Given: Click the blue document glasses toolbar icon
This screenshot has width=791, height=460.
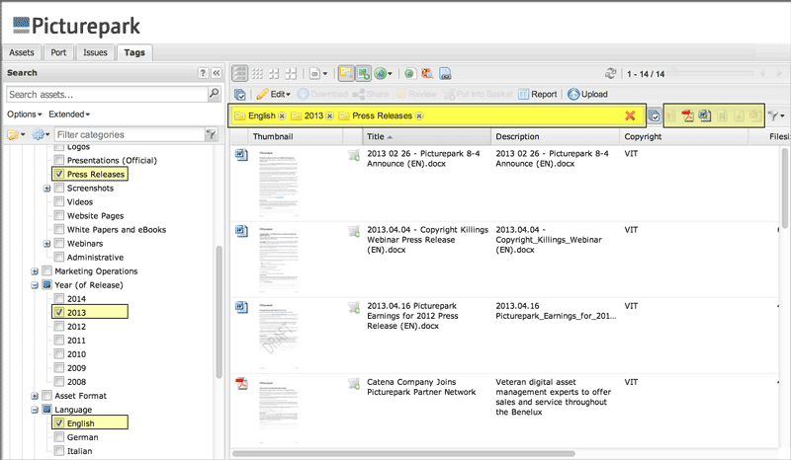Looking at the screenshot, I should pos(445,74).
